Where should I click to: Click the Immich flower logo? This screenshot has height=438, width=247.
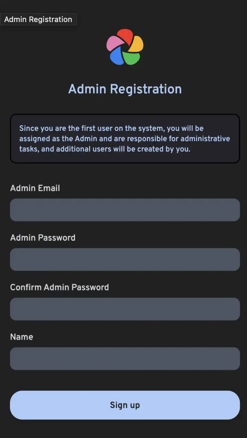(x=125, y=47)
